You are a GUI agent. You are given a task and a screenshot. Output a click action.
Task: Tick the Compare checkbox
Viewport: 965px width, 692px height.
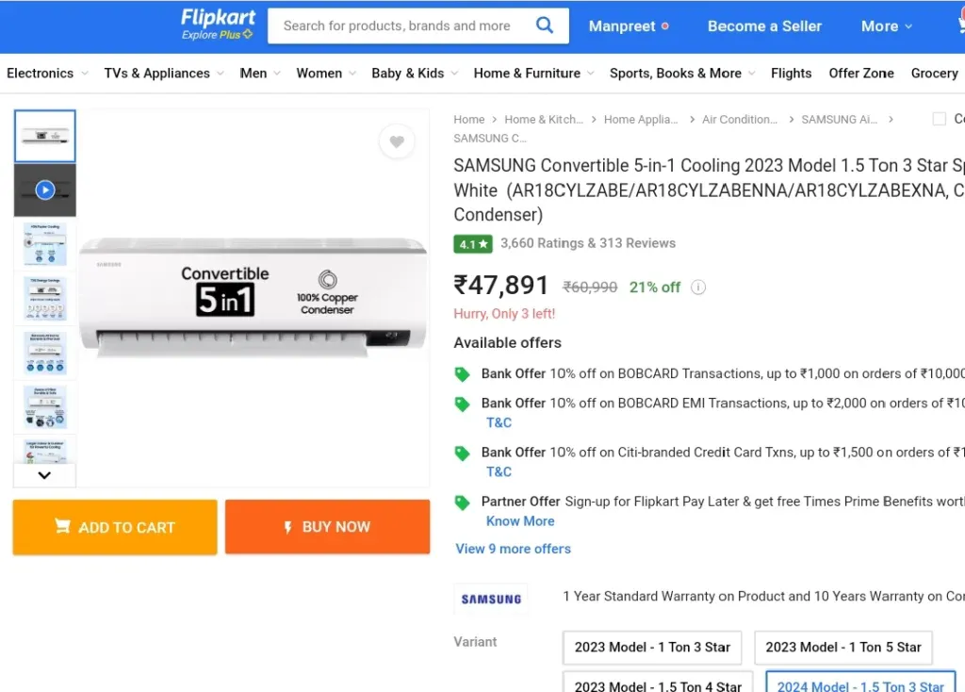(940, 119)
